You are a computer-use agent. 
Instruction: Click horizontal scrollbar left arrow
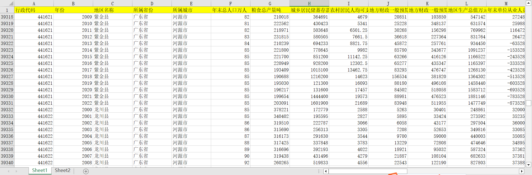326,171
